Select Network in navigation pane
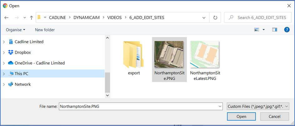 [22, 84]
